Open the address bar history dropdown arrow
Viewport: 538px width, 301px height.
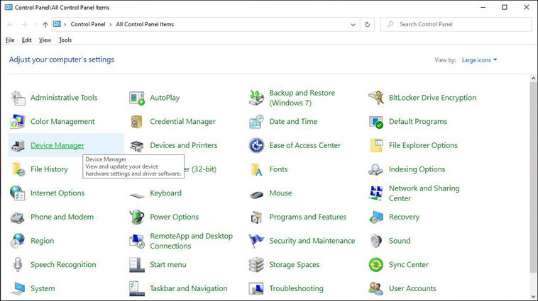[353, 24]
